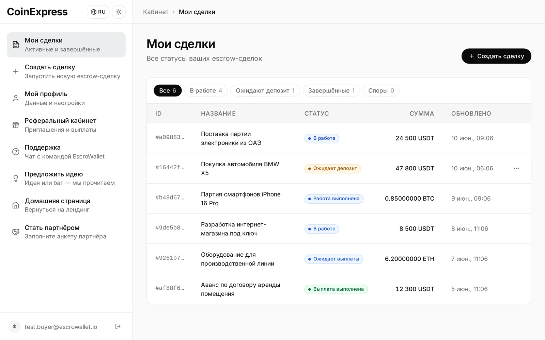The height and width of the screenshot is (340, 545).
Task: Click deal ID #9261b7…
Action: click(170, 258)
